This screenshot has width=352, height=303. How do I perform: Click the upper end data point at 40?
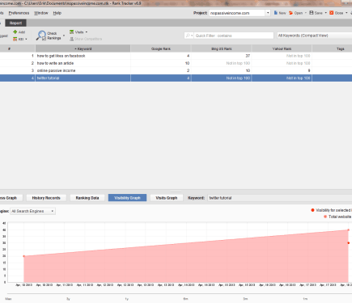(x=348, y=230)
